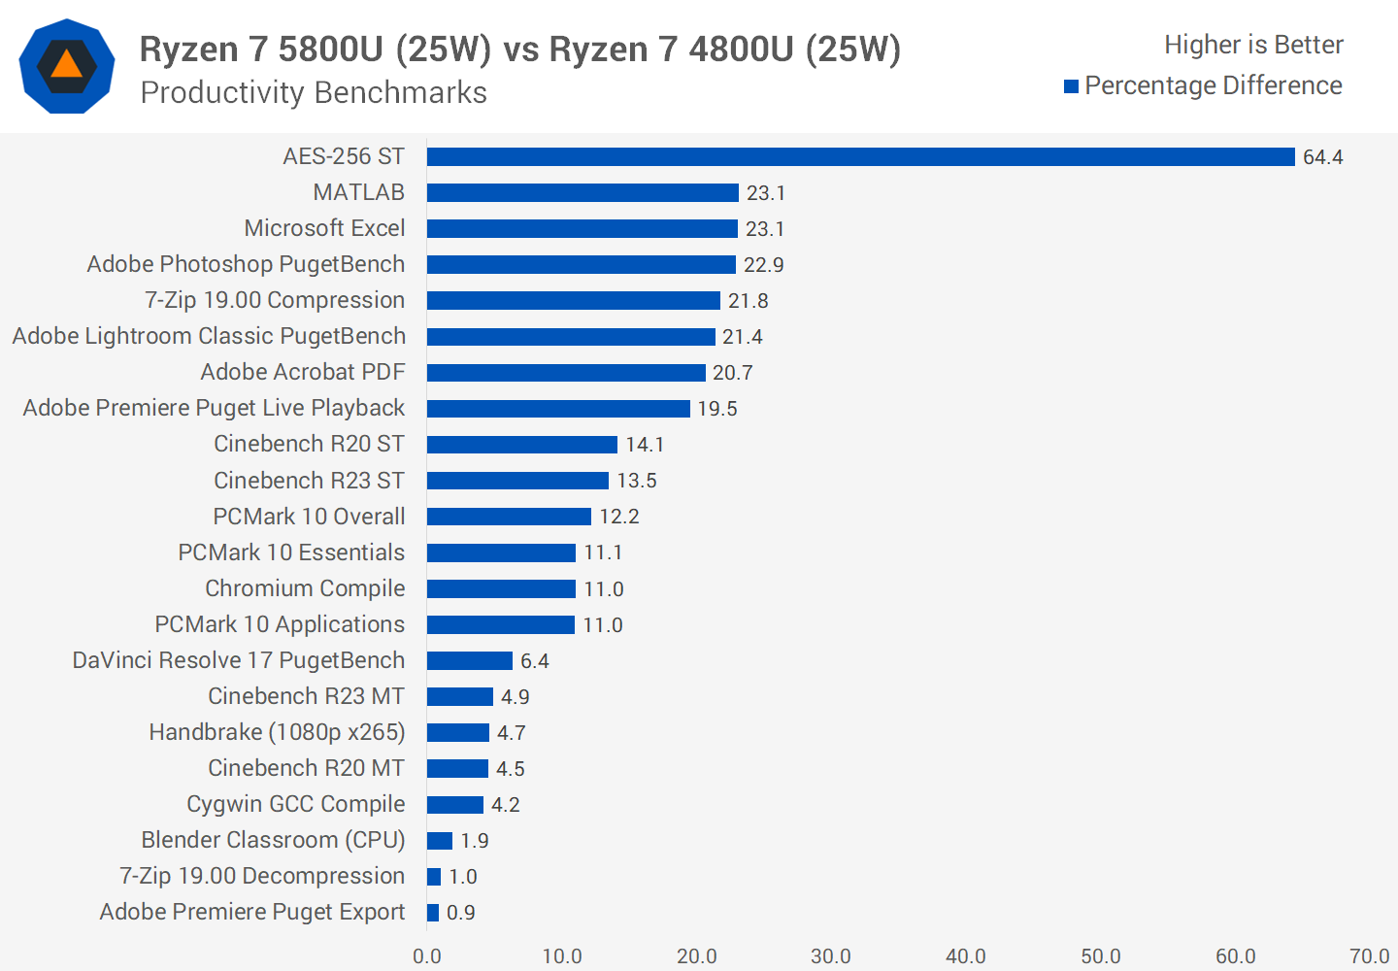Click the 70.0 axis tick label

click(x=1370, y=956)
